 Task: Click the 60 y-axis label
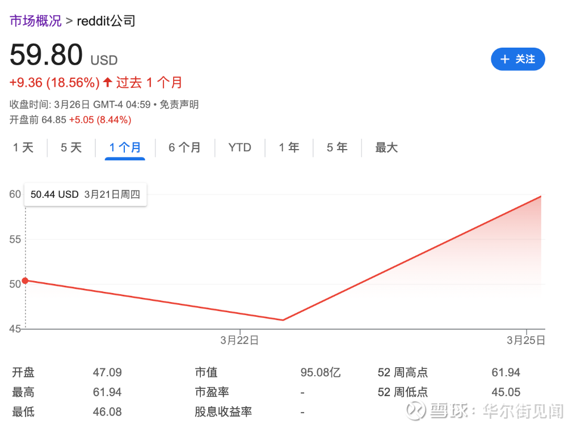pyautogui.click(x=15, y=194)
